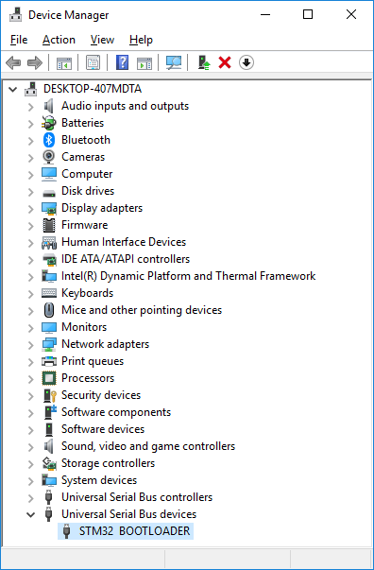This screenshot has width=374, height=570.
Task: Collapse the Universal Serial Bus devices node
Action: [x=31, y=514]
